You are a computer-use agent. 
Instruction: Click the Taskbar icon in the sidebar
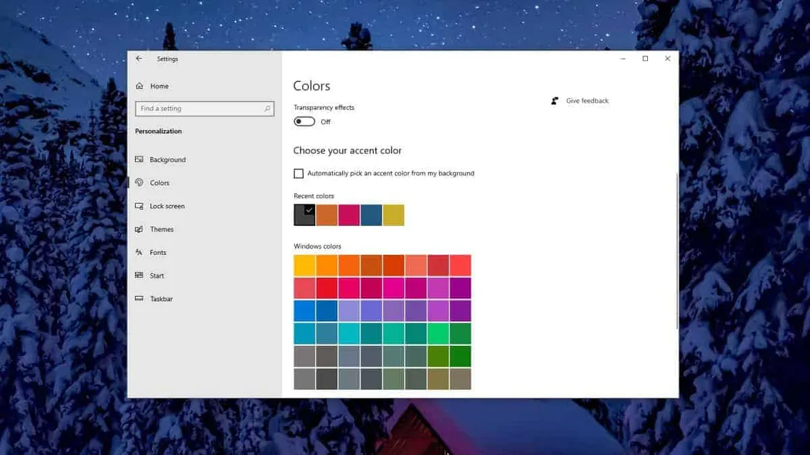pos(139,298)
